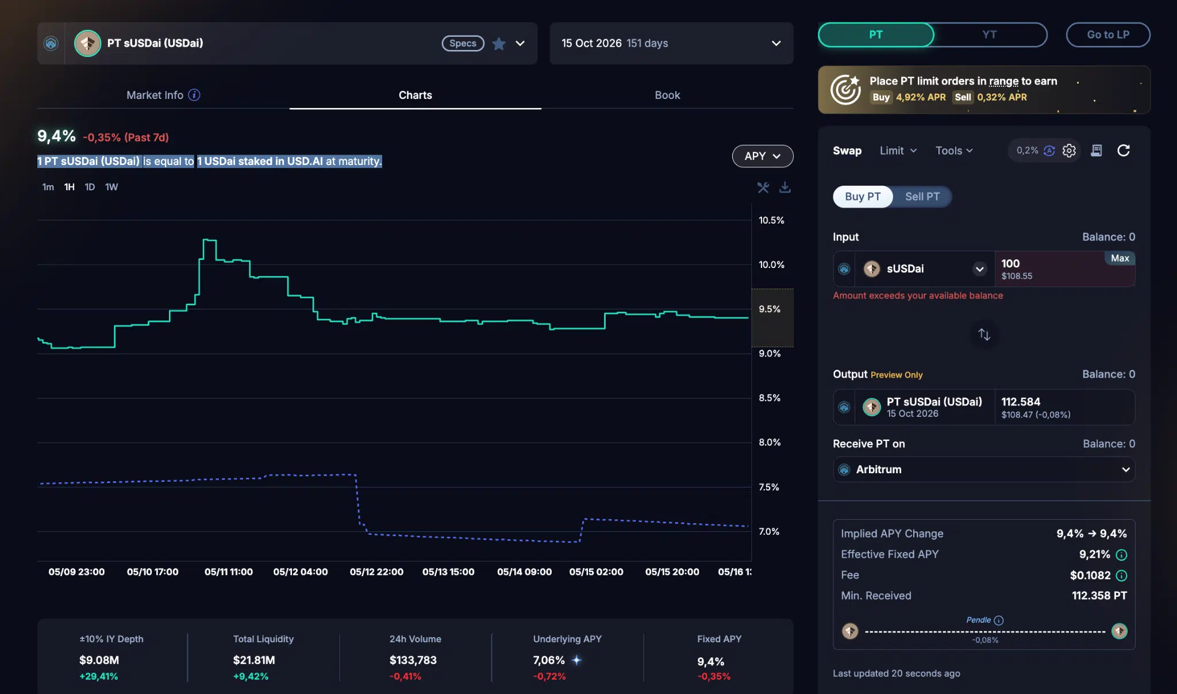Open the calculator icon beside settings

(x=1097, y=151)
